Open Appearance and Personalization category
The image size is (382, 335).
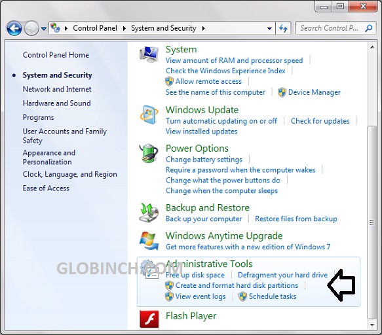coord(49,158)
